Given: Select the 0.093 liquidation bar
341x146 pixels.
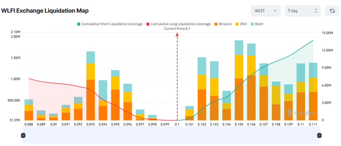Looking at the screenshot, I should pos(91,86).
